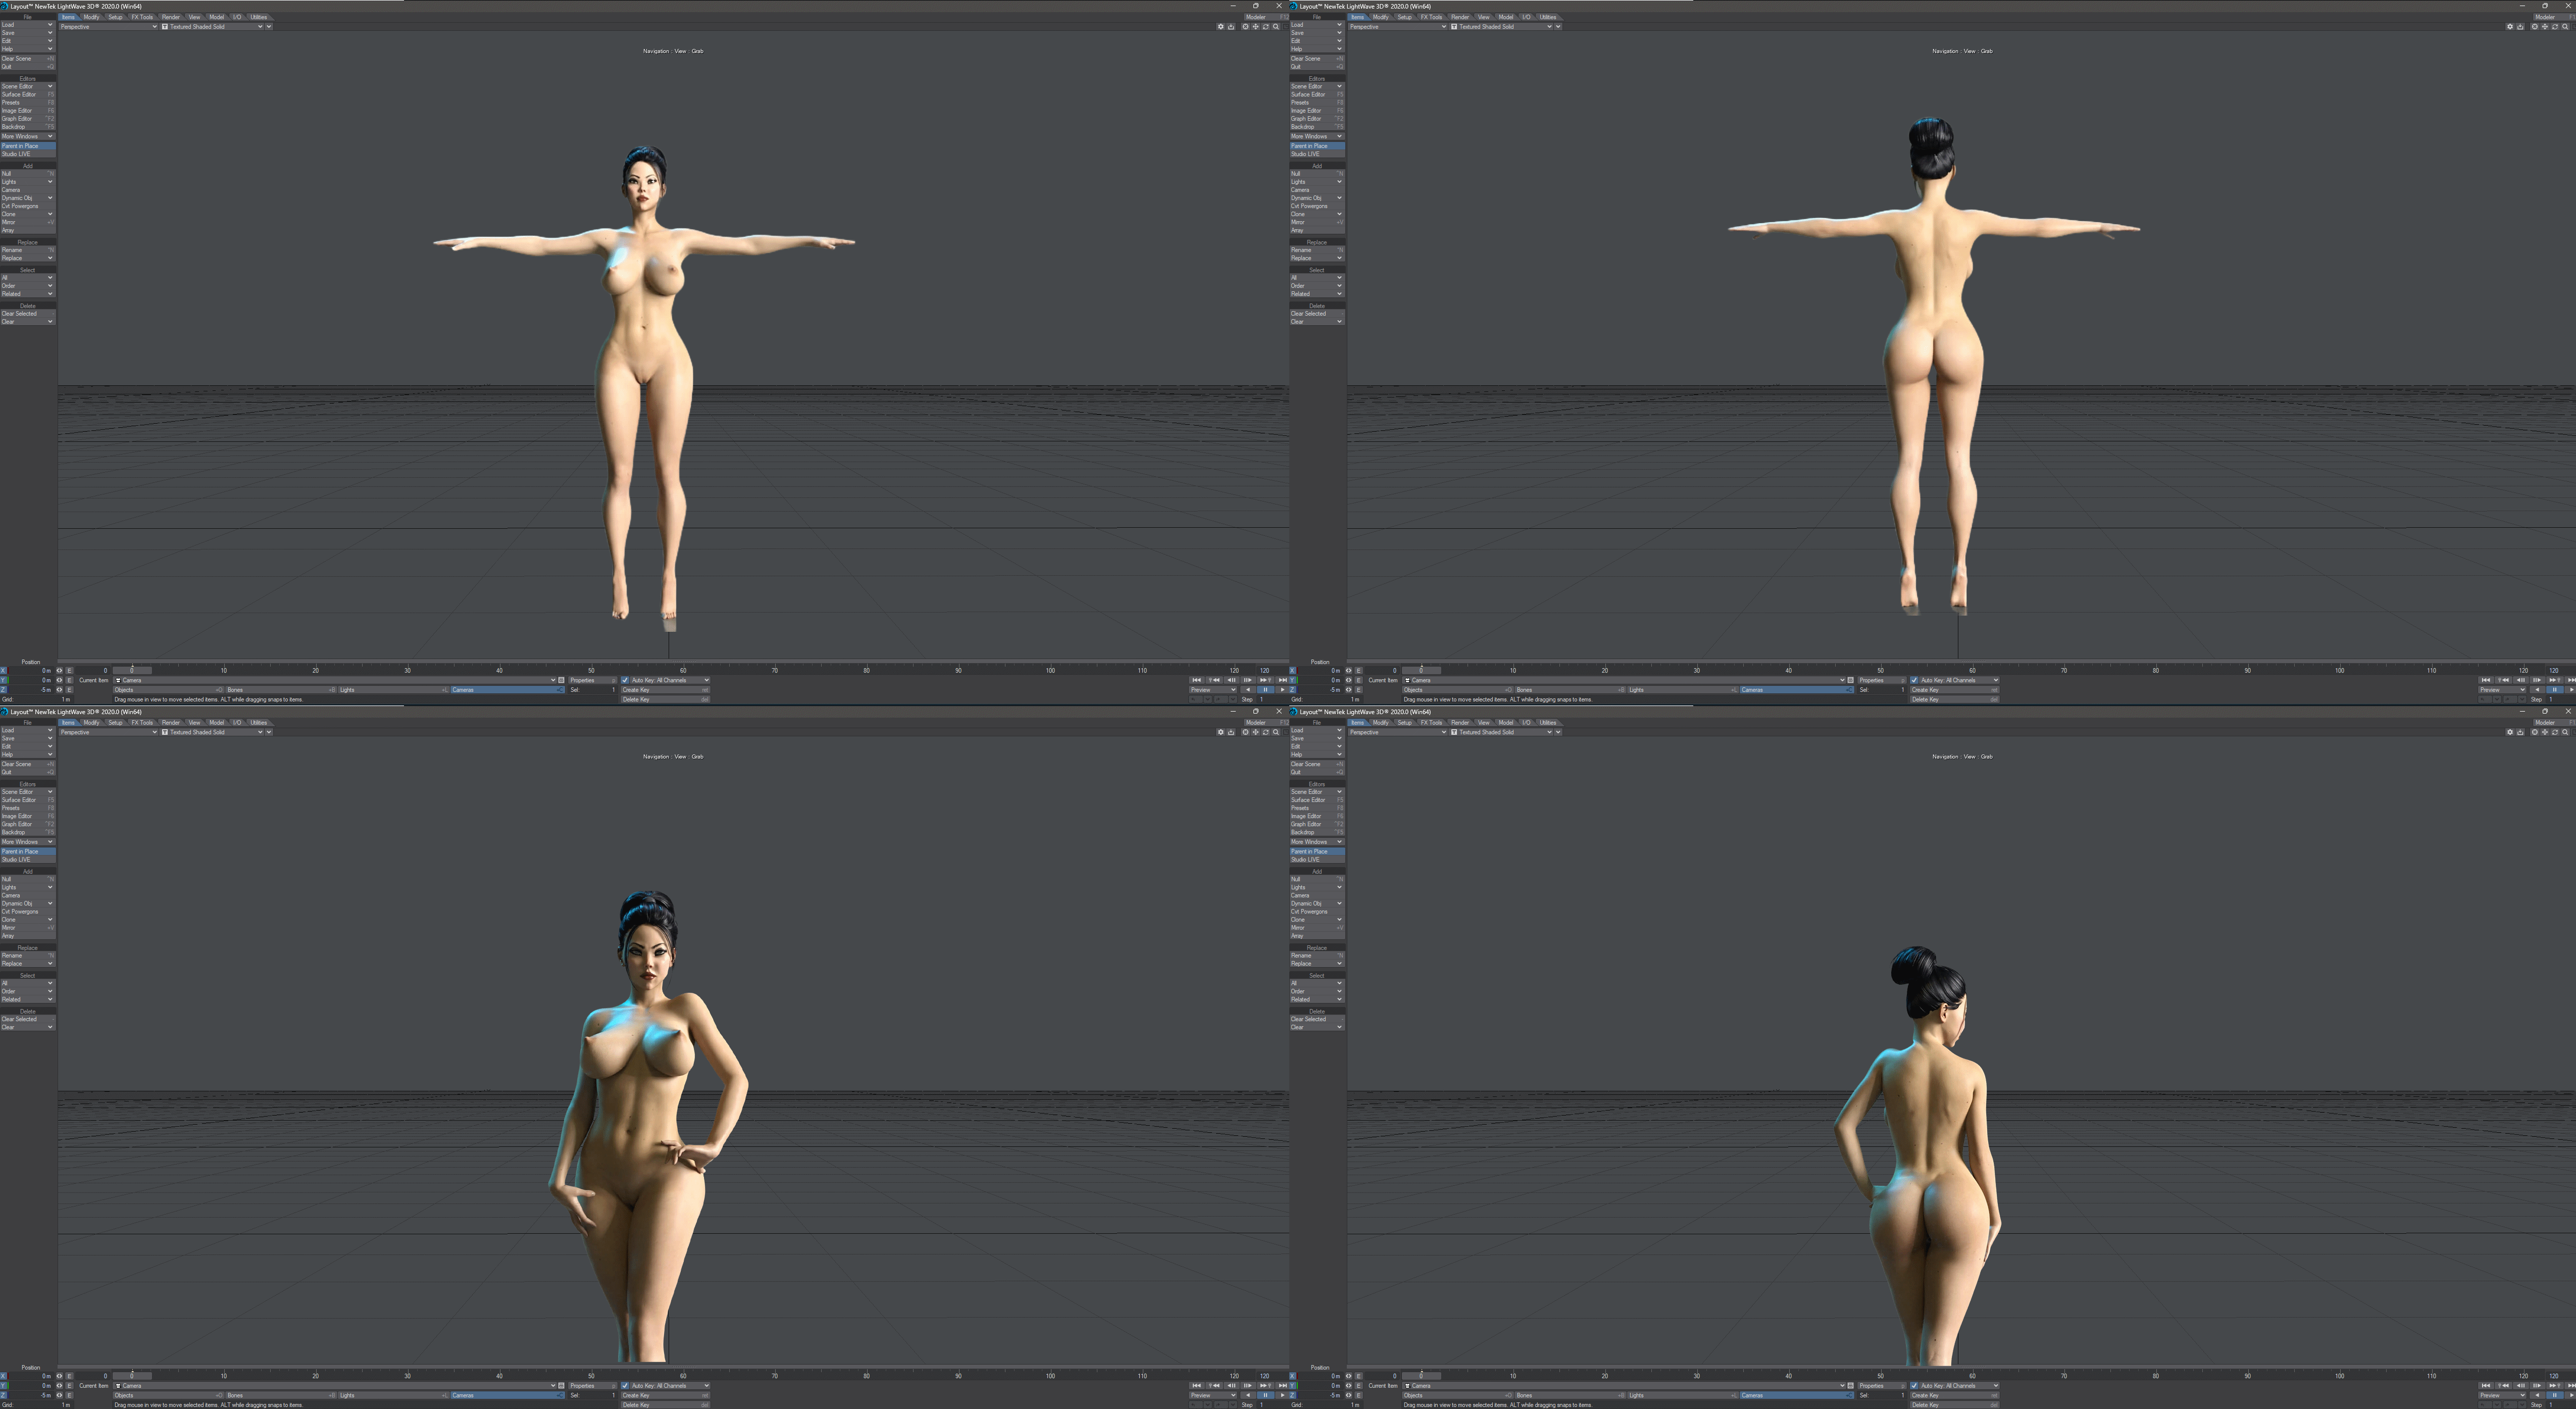The image size is (2576, 1409).
Task: Toggle X channel E envelope button, front T-pose window
Action: point(70,671)
